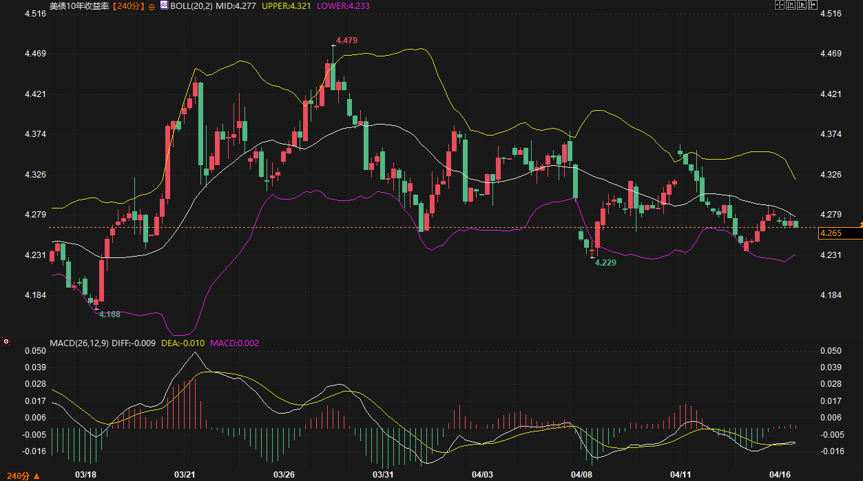This screenshot has height=481, width=863.
Task: Select the MACD(26,12,9) indicator label
Action: (x=79, y=343)
